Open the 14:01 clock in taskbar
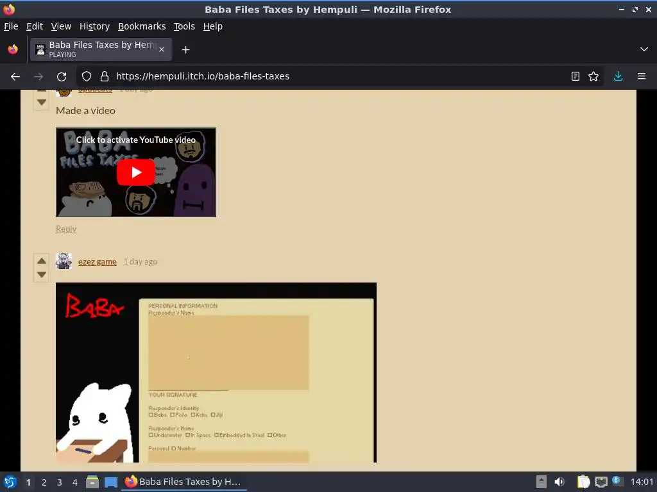 click(642, 482)
